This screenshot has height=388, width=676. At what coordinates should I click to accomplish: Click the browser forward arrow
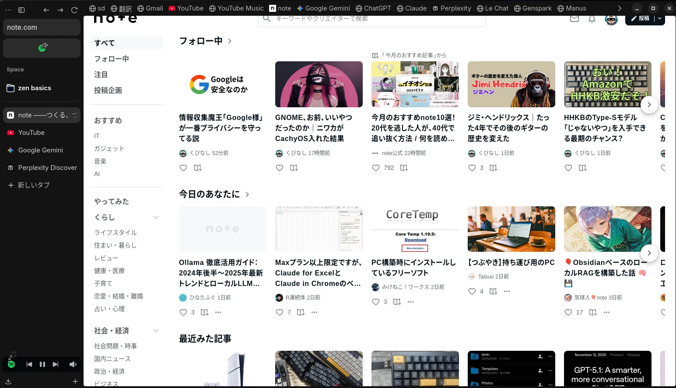click(60, 10)
